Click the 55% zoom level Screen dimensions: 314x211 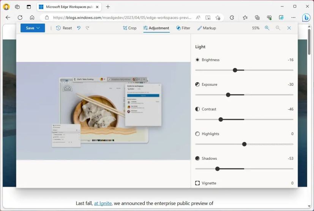256,28
